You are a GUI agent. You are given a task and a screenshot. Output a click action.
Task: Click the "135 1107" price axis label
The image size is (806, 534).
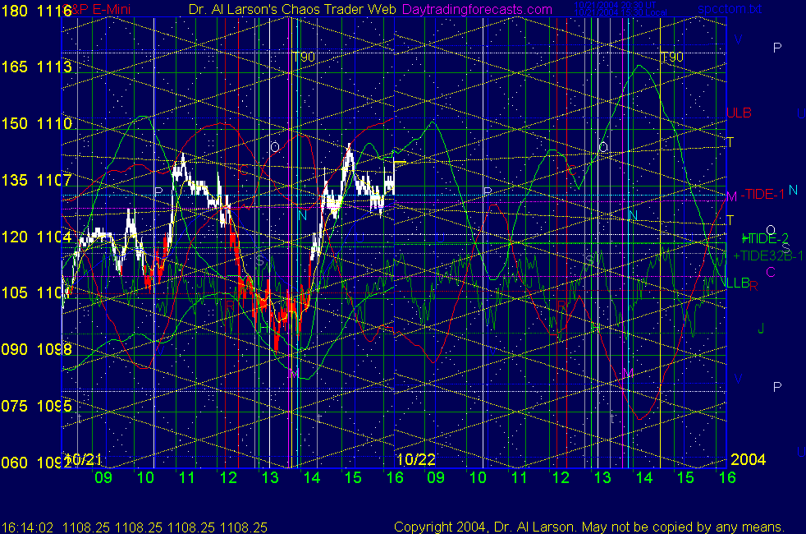pyautogui.click(x=36, y=180)
